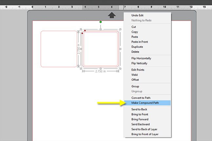Choose Undo Edit from context menu
The image size is (212, 141).
(147, 15)
